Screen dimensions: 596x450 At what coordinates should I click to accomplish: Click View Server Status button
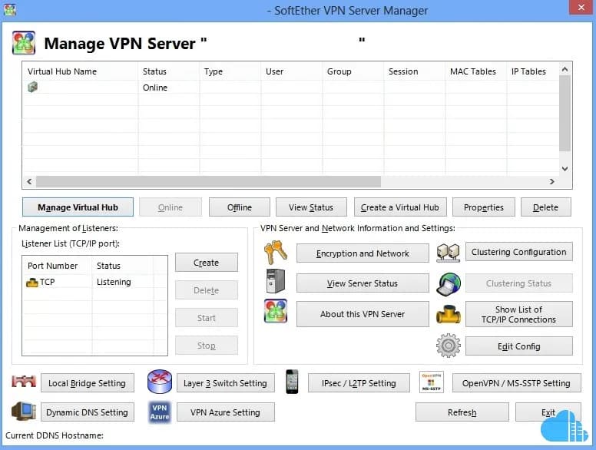[x=363, y=283]
